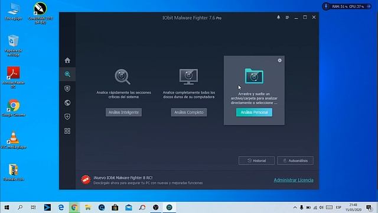Open the Autoanálisis settings button
The height and width of the screenshot is (213, 378).
(x=295, y=160)
